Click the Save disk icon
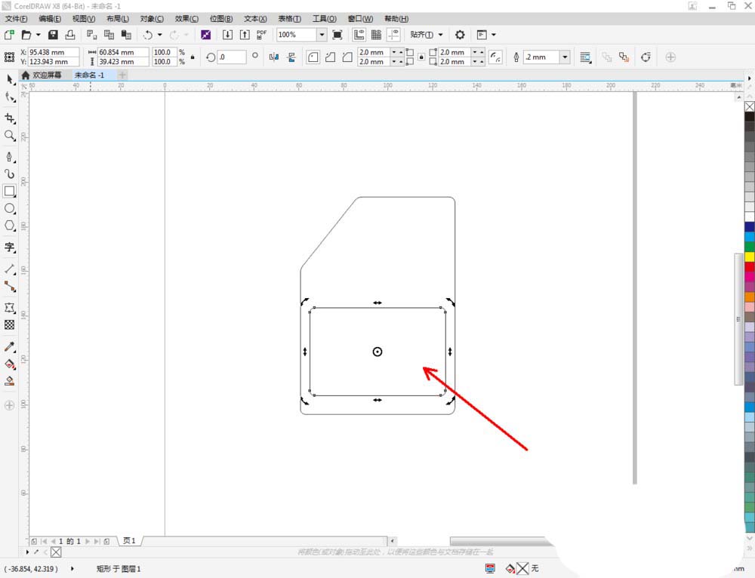Viewport: 755px width, 578px height. click(53, 35)
